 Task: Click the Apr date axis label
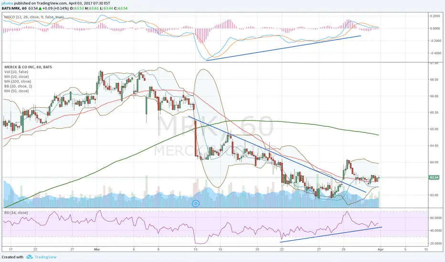click(381, 250)
